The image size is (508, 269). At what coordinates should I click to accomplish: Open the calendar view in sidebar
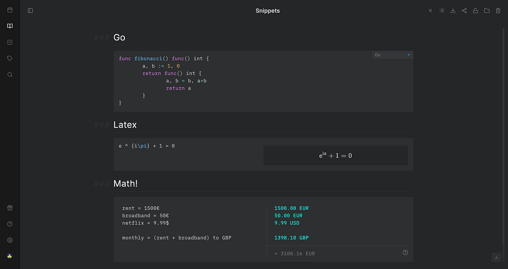[10, 10]
